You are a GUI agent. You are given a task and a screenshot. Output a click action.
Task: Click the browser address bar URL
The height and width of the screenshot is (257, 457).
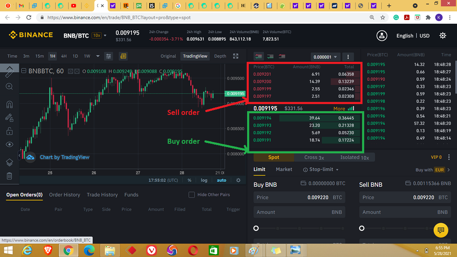[119, 18]
